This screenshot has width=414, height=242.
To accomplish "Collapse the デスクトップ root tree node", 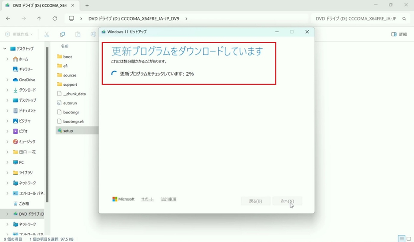I will (5, 49).
